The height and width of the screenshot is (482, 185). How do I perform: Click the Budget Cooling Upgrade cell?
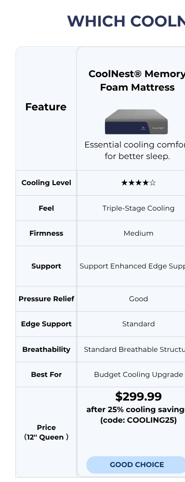[138, 375]
